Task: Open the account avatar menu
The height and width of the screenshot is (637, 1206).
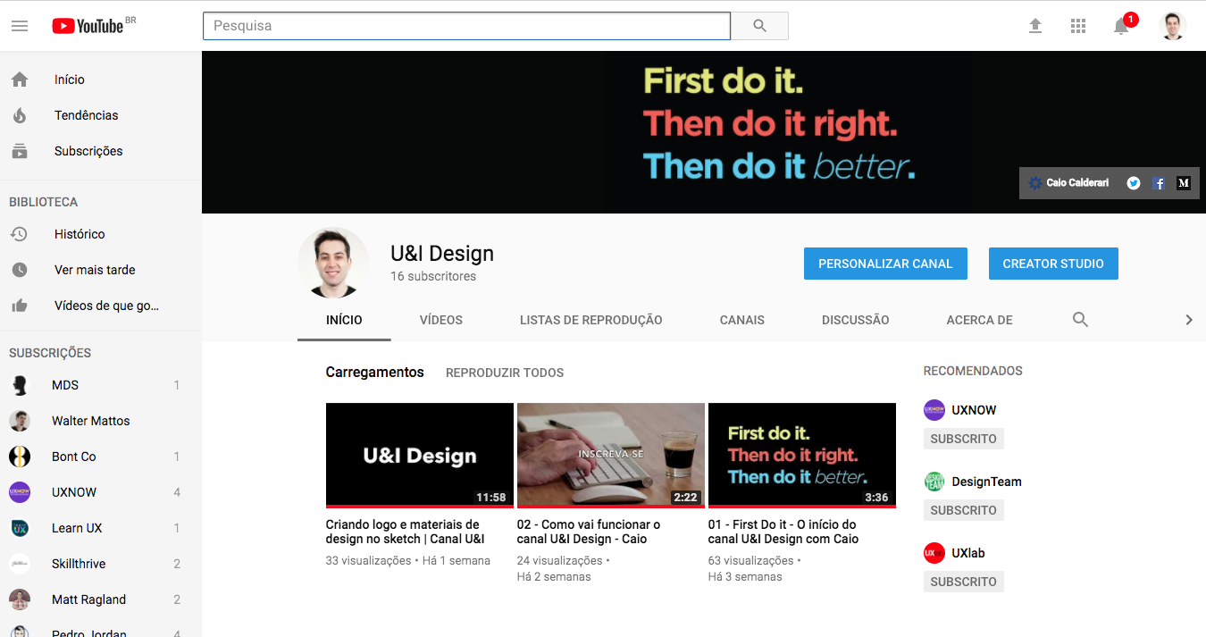Action: [x=1173, y=26]
